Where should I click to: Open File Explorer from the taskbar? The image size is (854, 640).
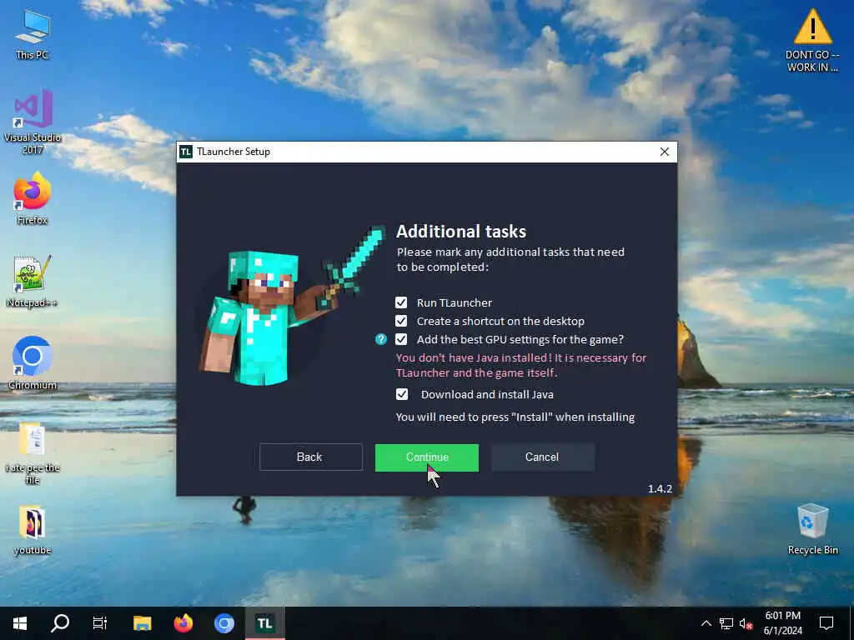[x=143, y=623]
